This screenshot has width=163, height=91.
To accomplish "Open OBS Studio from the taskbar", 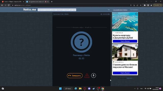I will (98, 89).
